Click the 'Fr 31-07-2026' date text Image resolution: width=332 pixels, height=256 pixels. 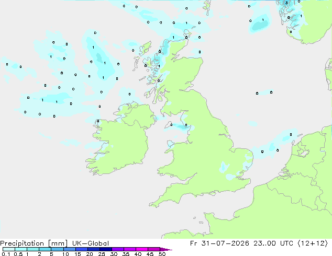coord(219,243)
